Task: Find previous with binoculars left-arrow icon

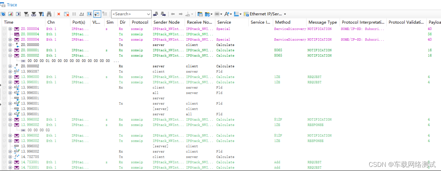Action: pyautogui.click(x=155, y=14)
